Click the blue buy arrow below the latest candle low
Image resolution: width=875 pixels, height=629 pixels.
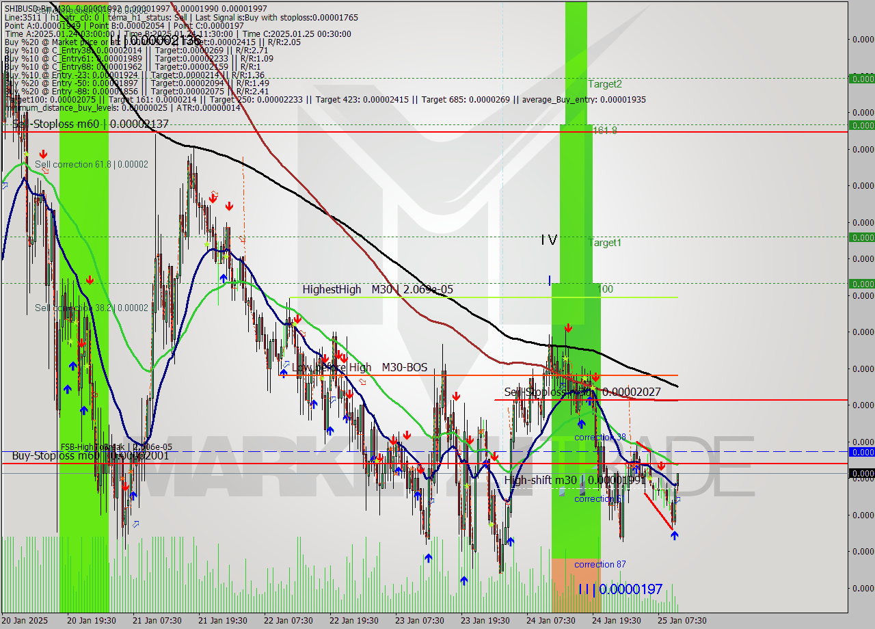674,535
